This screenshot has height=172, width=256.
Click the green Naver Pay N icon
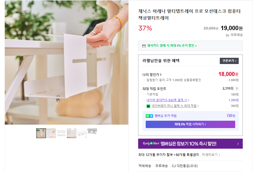(148, 106)
